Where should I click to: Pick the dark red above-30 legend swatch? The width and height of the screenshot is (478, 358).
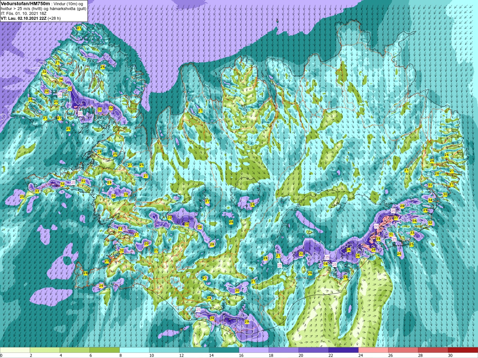coord(463,350)
